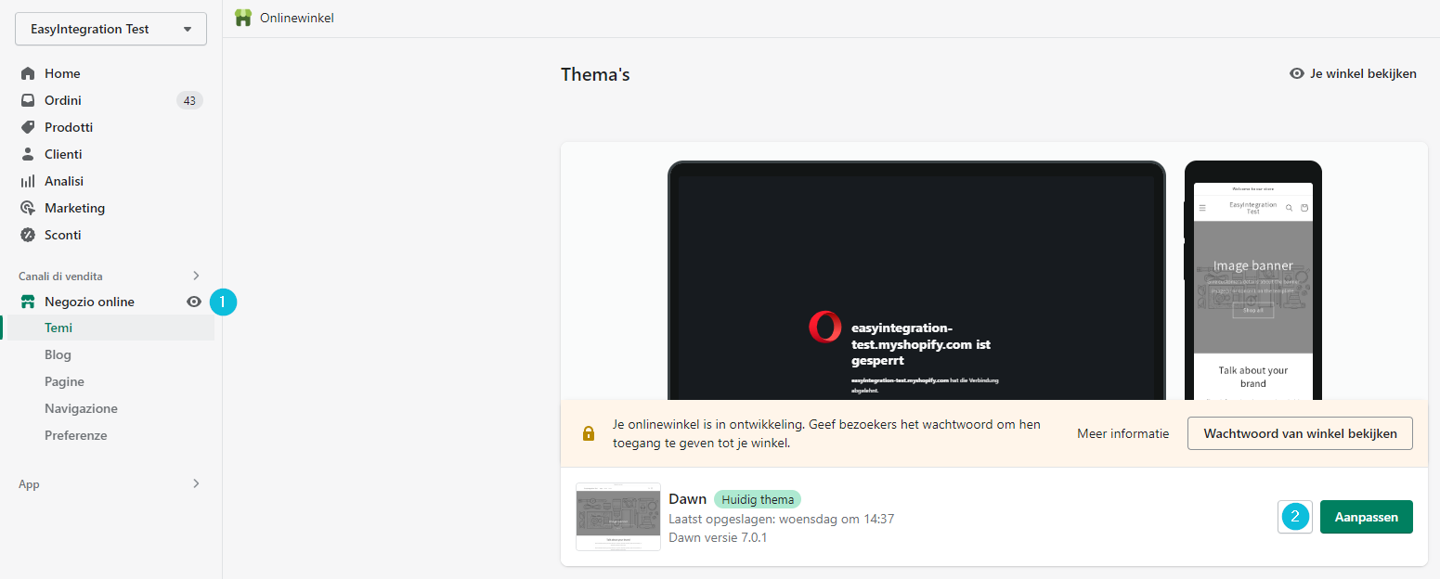Click the 43 orders count badge
This screenshot has width=1440, height=579.
point(189,100)
